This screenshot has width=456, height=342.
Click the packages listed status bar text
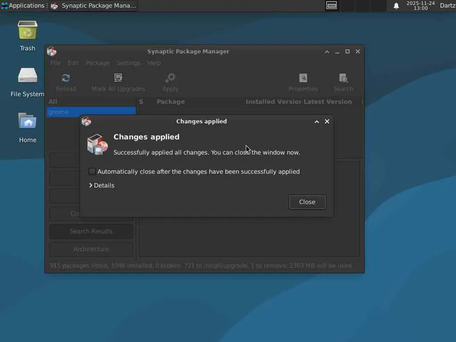pos(201,265)
